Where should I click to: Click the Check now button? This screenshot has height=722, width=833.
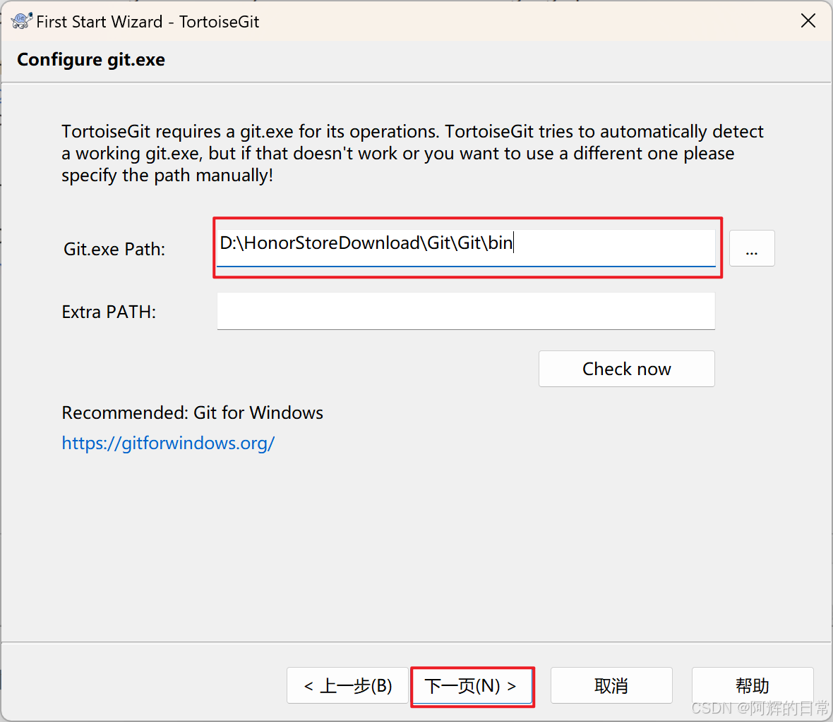point(626,369)
